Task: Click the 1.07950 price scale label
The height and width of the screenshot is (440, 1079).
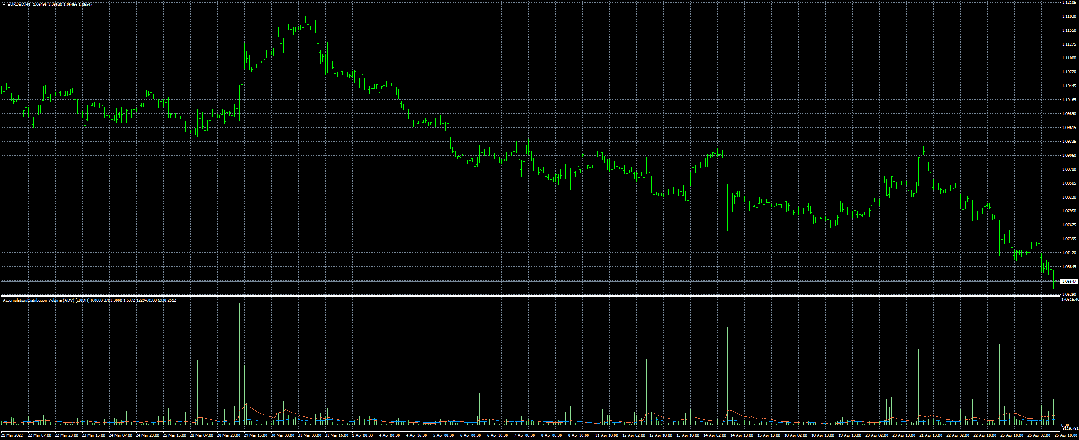Action: pyautogui.click(x=1068, y=211)
